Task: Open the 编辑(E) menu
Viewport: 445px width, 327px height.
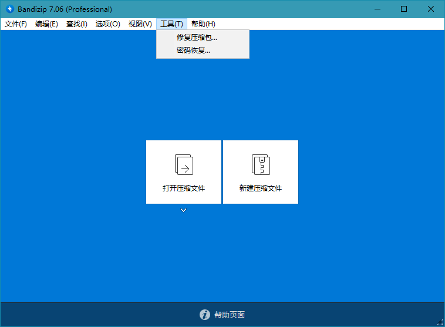Action: click(x=46, y=24)
